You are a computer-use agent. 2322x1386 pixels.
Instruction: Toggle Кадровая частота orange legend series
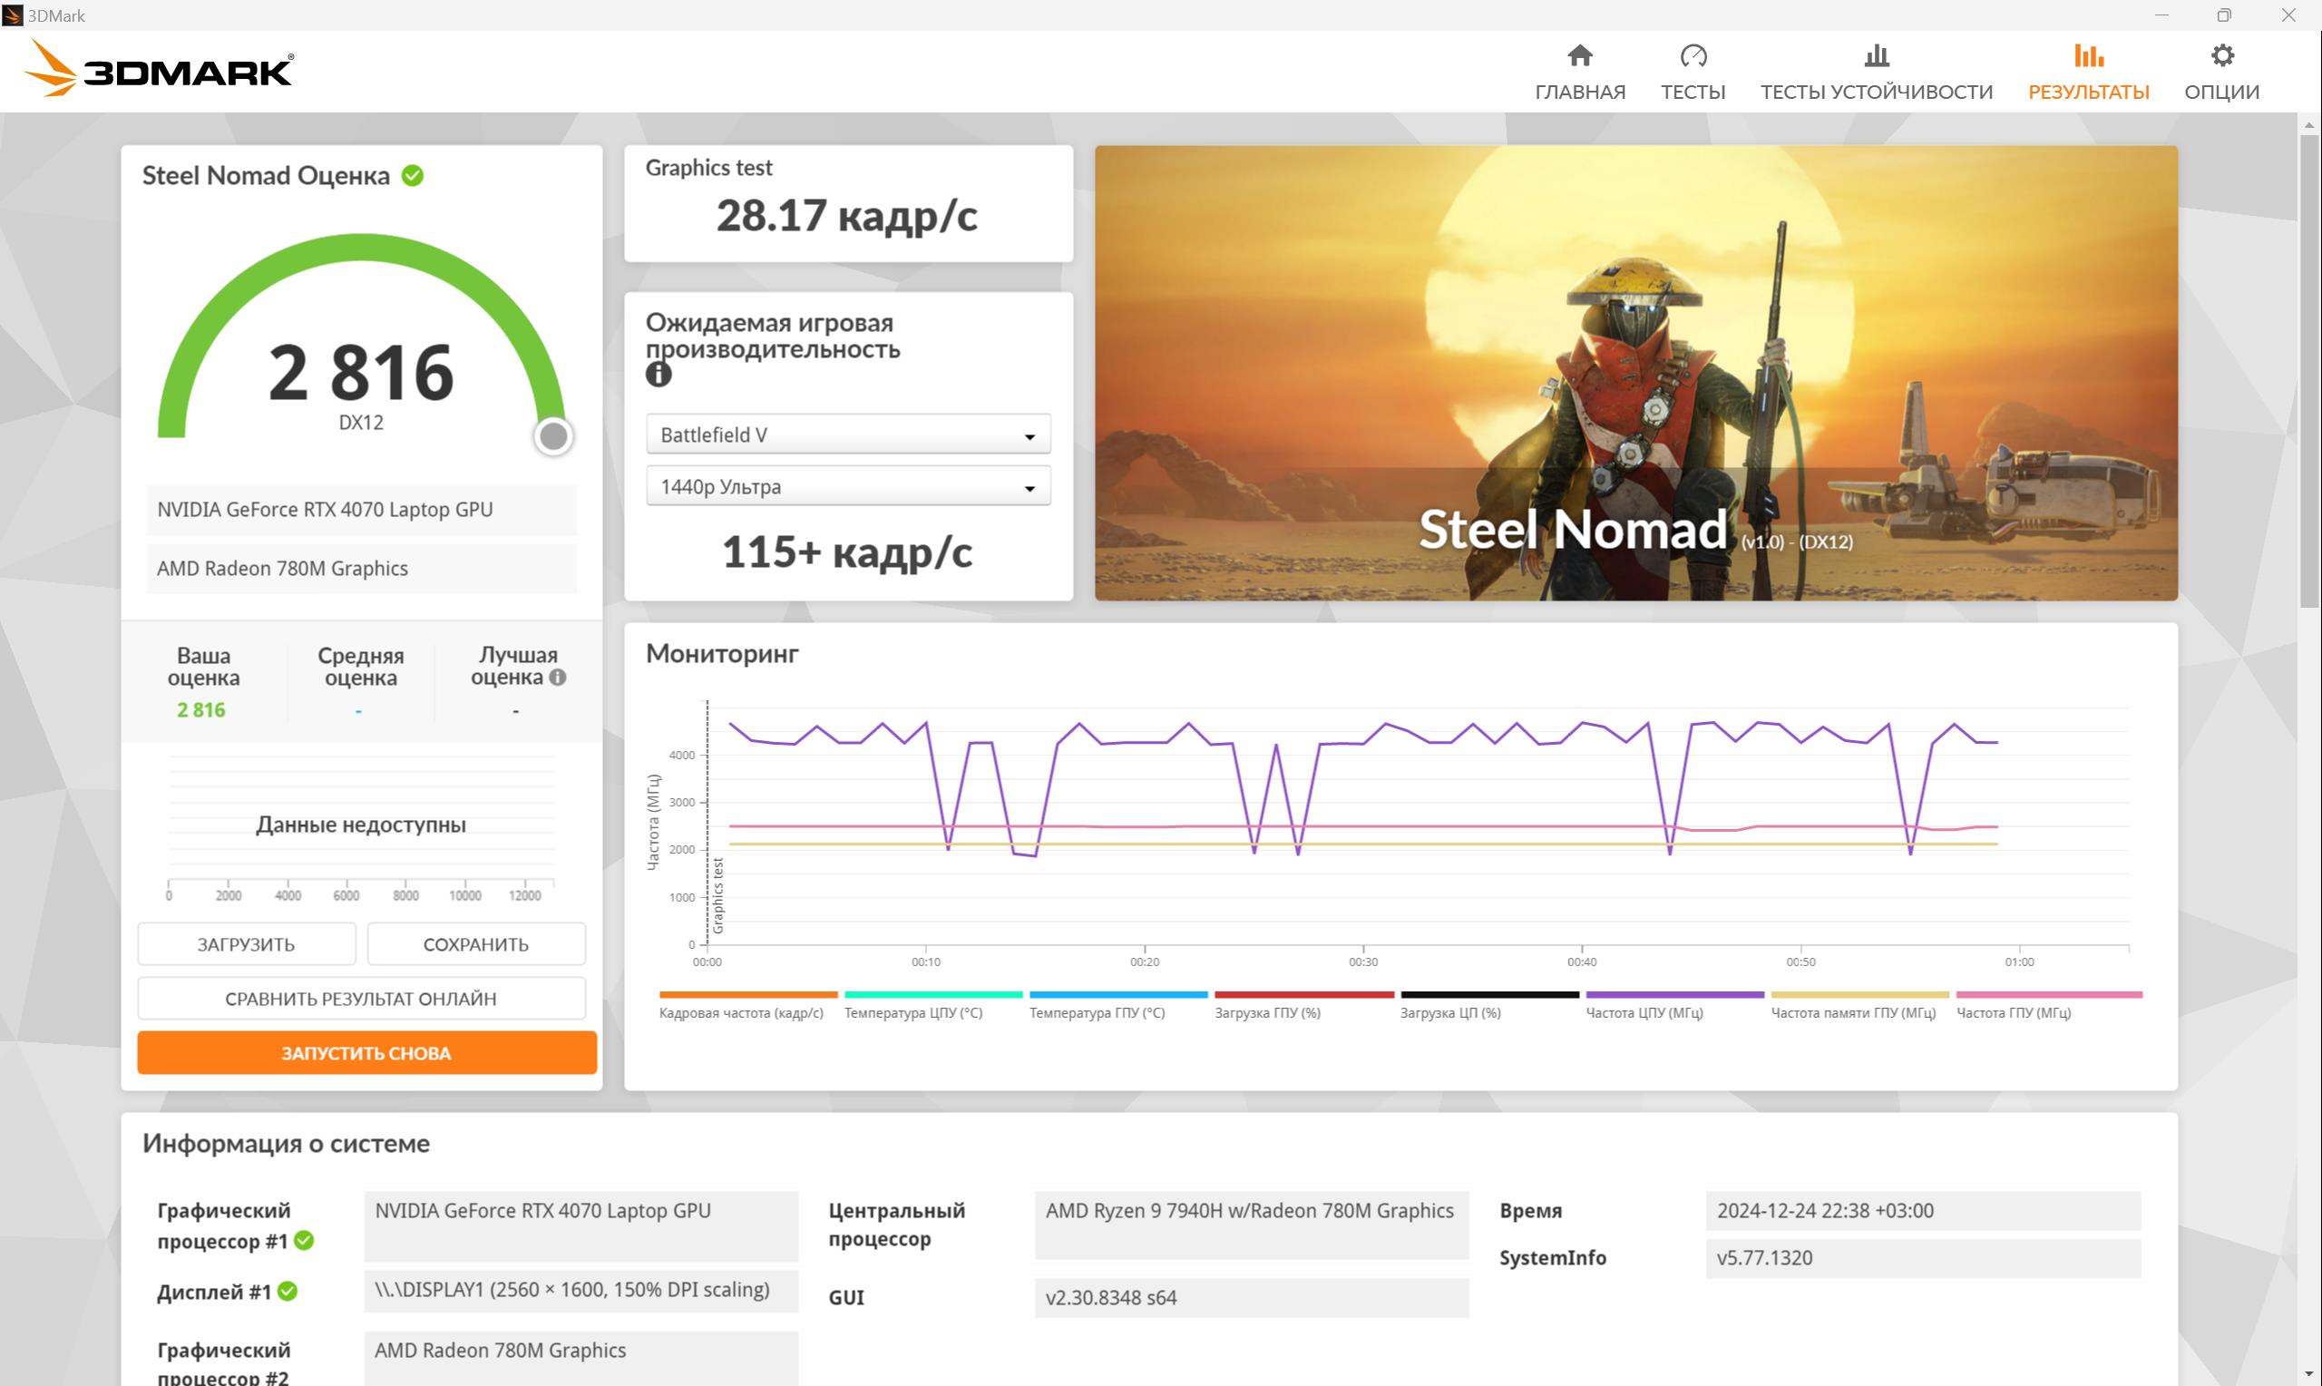748,1005
